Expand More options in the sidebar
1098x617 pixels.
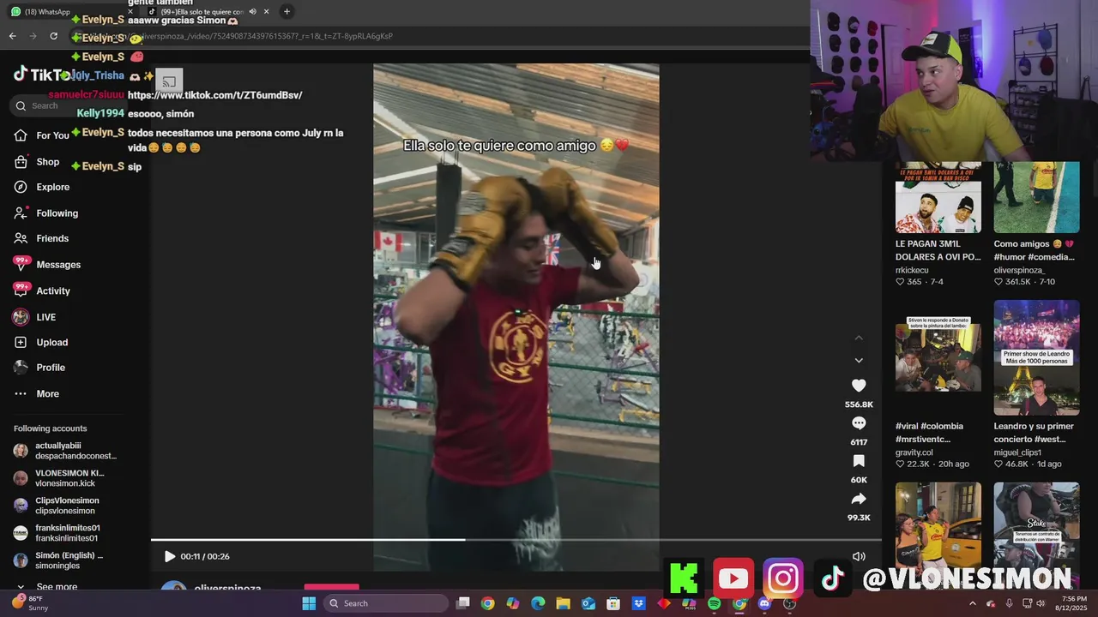[x=37, y=394]
